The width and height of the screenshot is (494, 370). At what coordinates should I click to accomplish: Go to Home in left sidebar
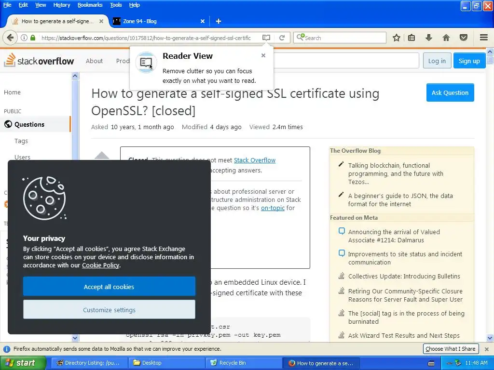[x=12, y=92]
